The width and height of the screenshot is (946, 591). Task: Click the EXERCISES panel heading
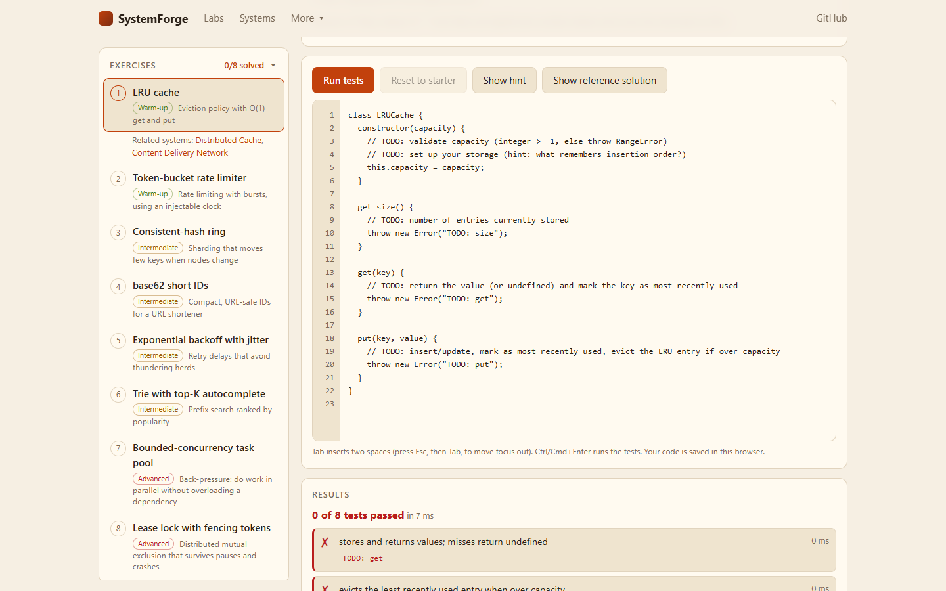(x=133, y=66)
